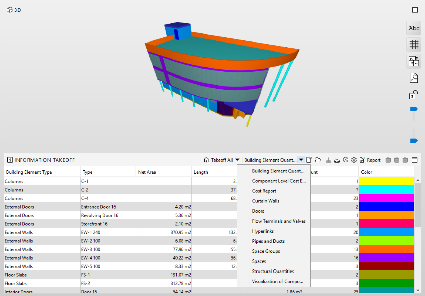Toggle the Abc text labels button
The width and height of the screenshot is (425, 296).
pos(414,28)
